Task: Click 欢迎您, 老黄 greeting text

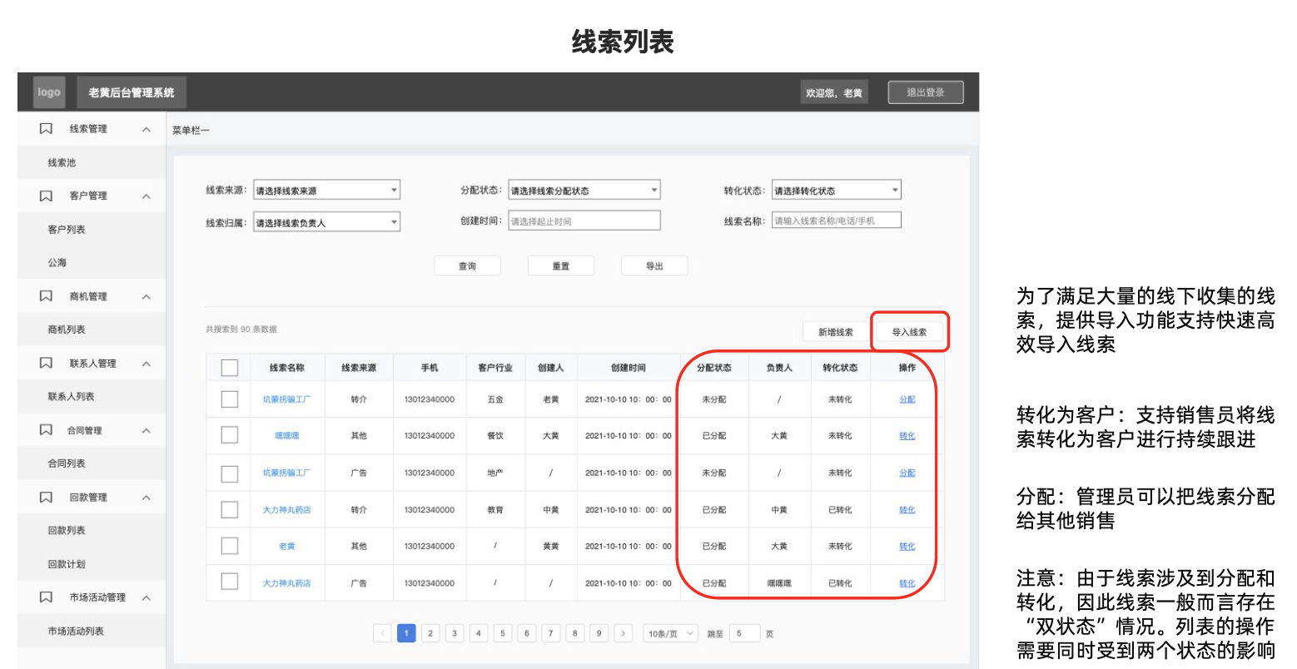Action: pyautogui.click(x=834, y=92)
